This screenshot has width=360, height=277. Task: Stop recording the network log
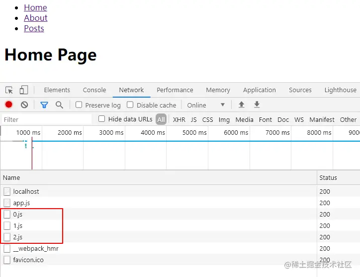coord(9,105)
